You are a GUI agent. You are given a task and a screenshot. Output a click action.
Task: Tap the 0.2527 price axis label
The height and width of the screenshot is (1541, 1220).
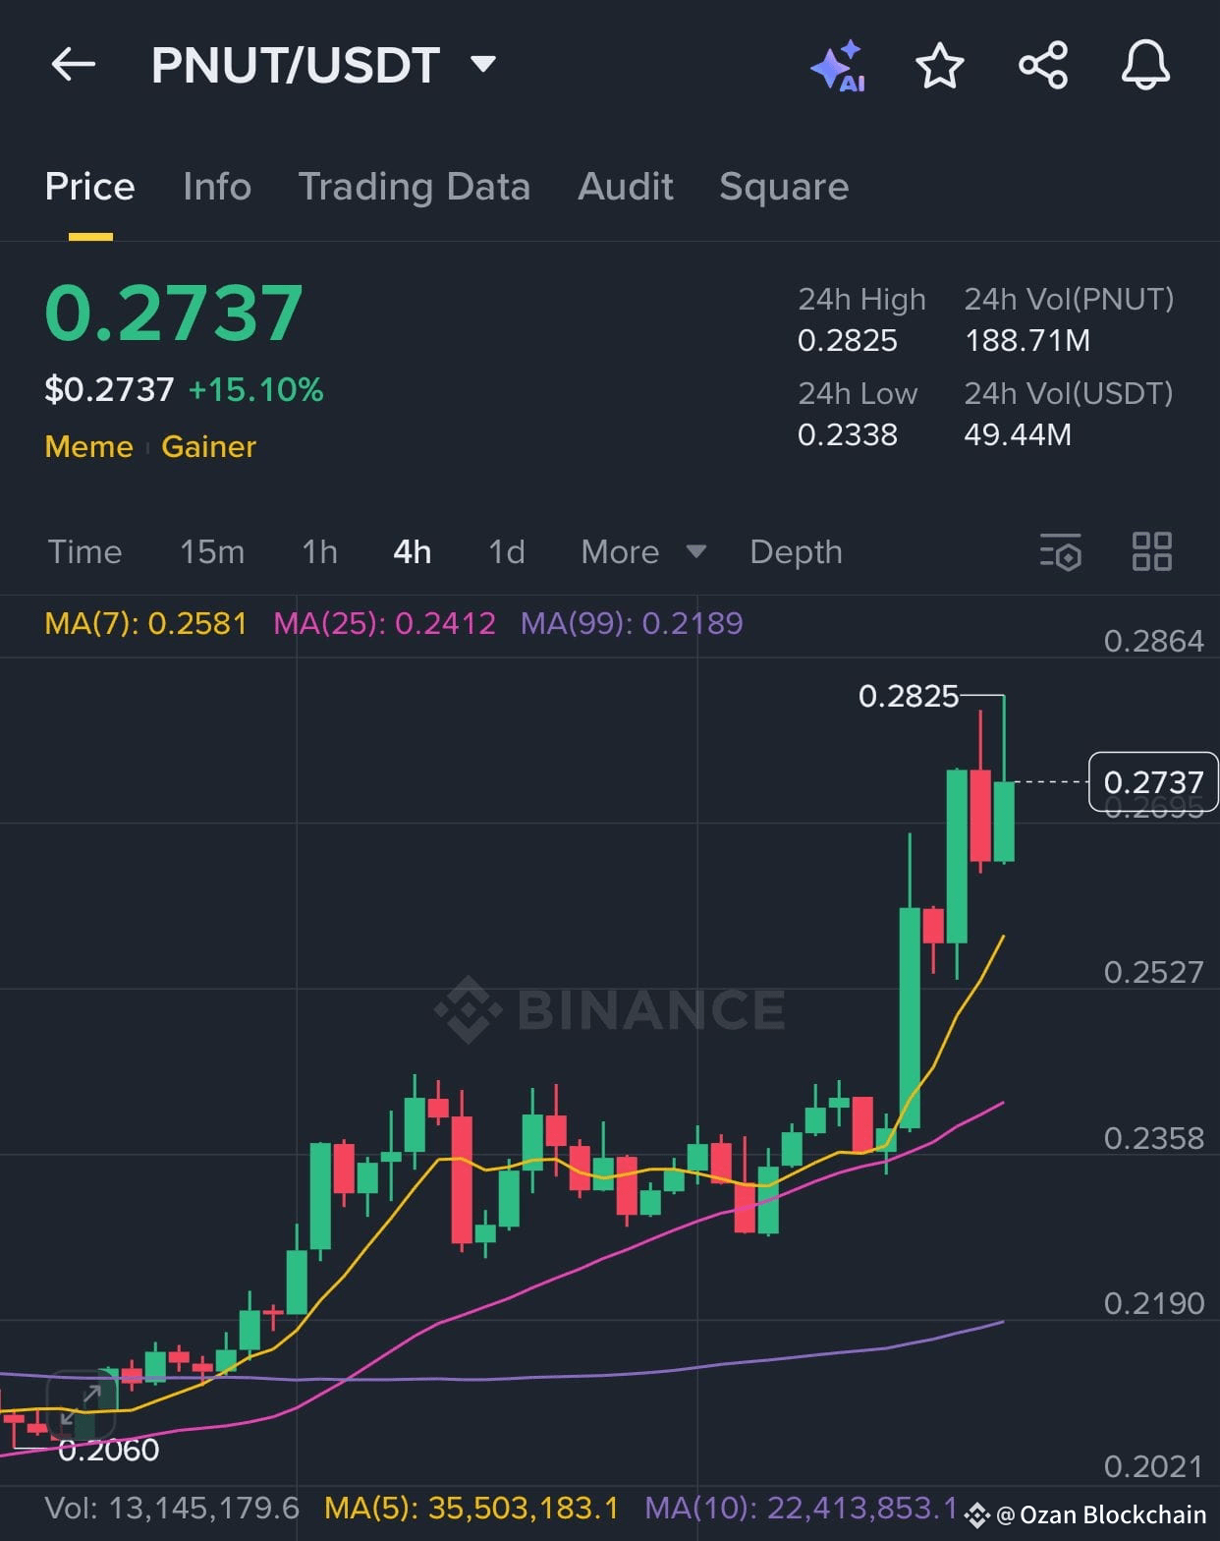tap(1153, 972)
